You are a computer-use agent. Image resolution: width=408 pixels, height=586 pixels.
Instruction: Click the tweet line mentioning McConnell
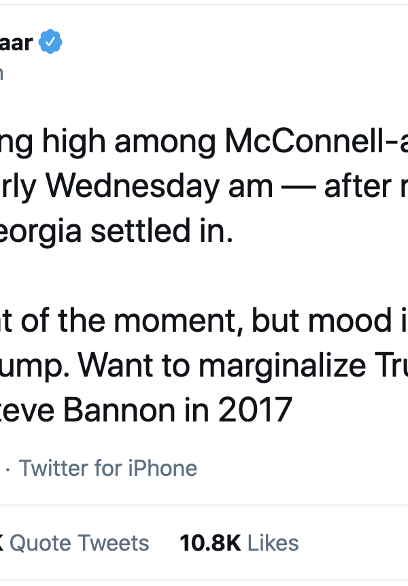(204, 141)
